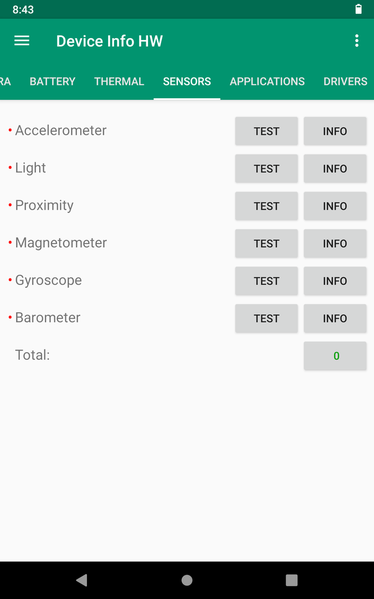The image size is (374, 599).
Task: Click the Total sensors count button
Action: (335, 356)
